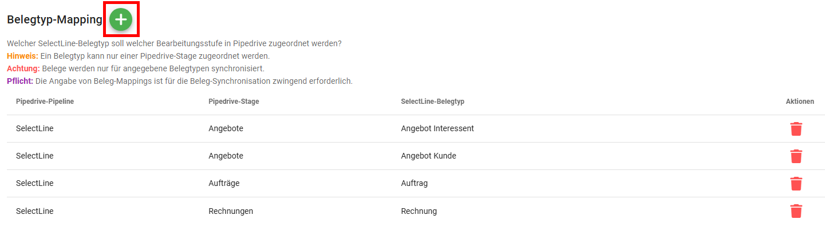Screen dimensions: 825x231
Task: Click SelectLine pipeline in the Aufträge row
Action: tap(34, 184)
